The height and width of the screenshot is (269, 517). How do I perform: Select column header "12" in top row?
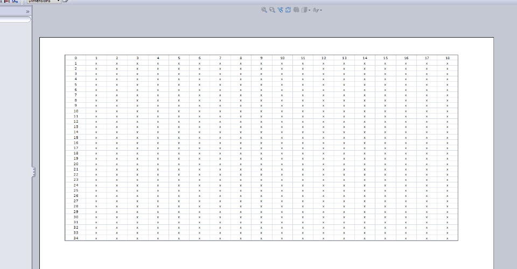click(324, 58)
